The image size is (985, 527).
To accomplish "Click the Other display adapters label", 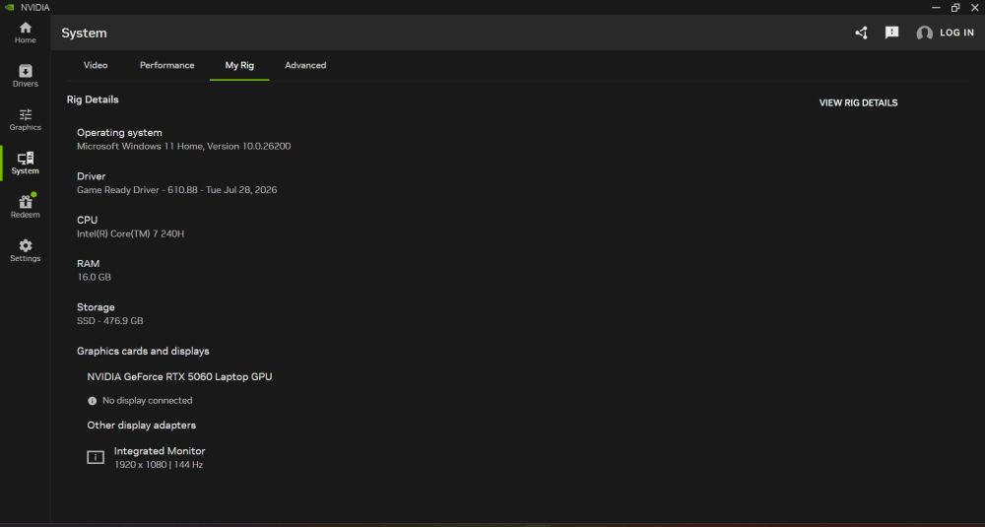I will pos(141,426).
